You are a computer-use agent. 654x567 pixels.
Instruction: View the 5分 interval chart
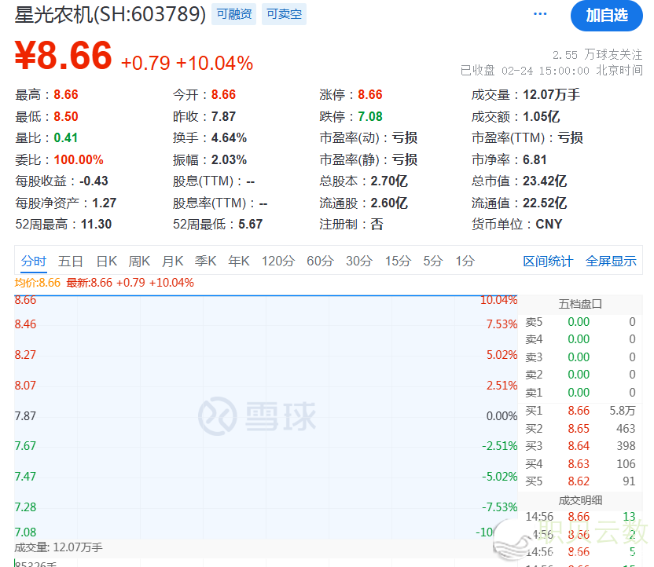click(433, 262)
